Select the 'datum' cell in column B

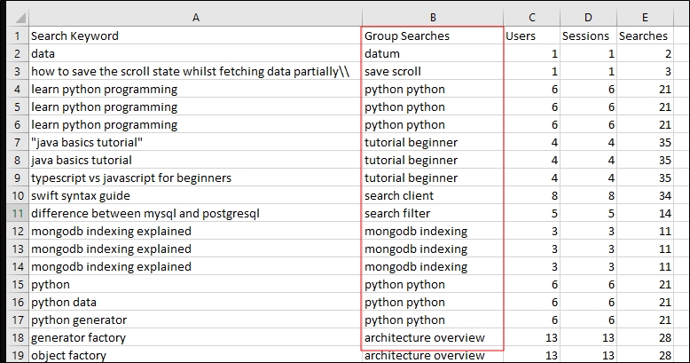pyautogui.click(x=432, y=54)
